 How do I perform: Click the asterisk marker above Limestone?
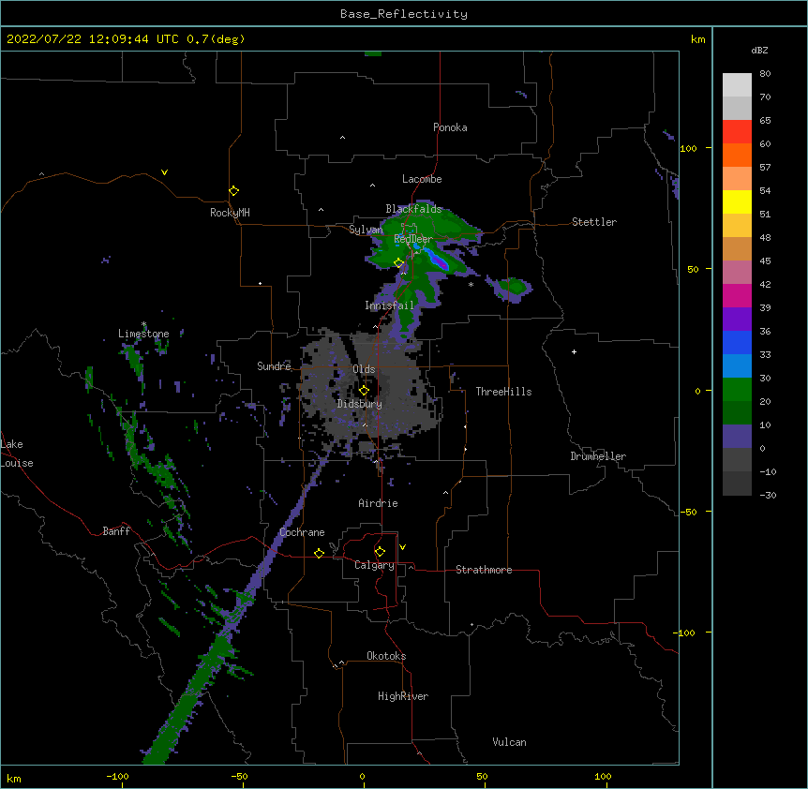(143, 324)
